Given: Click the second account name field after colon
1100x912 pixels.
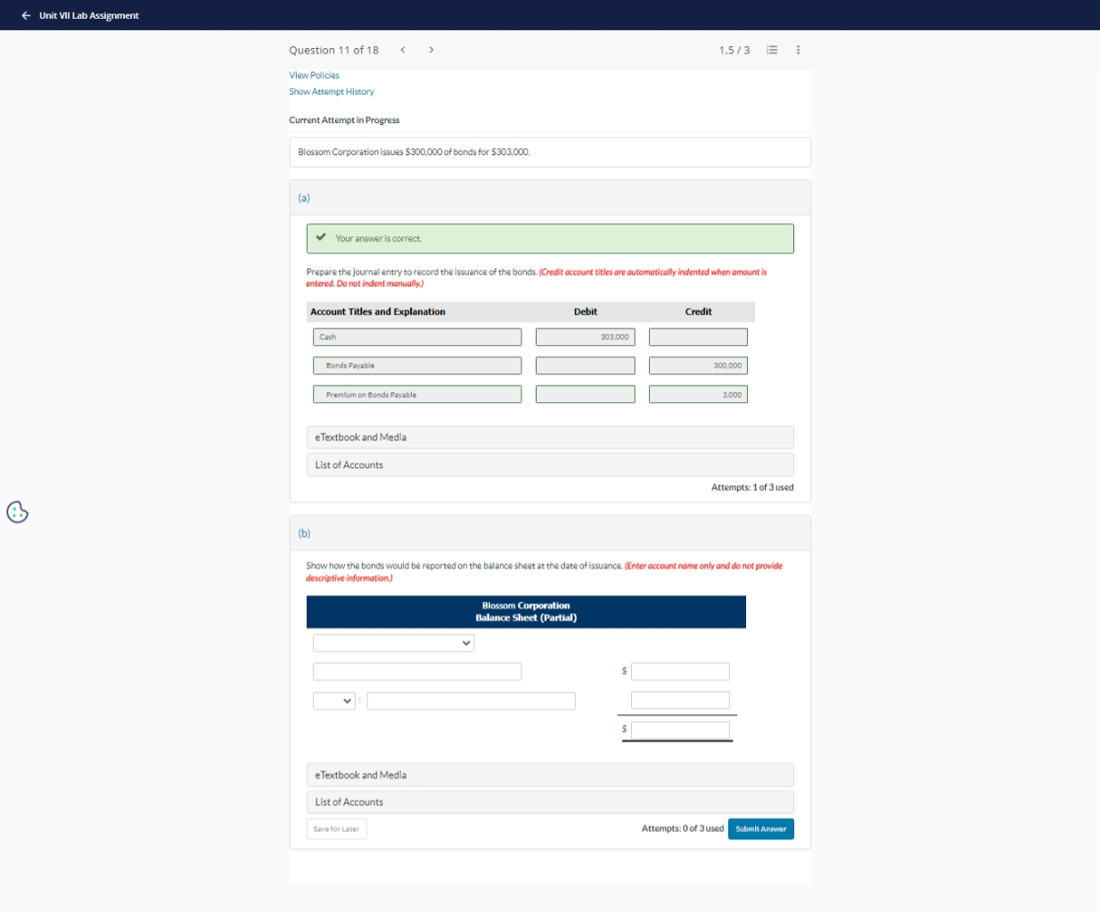Looking at the screenshot, I should coord(471,701).
